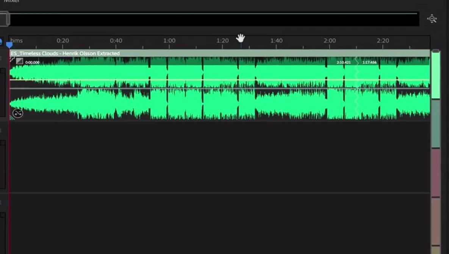Click the dark teal track block in the vertical scrollbar
This screenshot has height=254, width=449.
[x=435, y=124]
